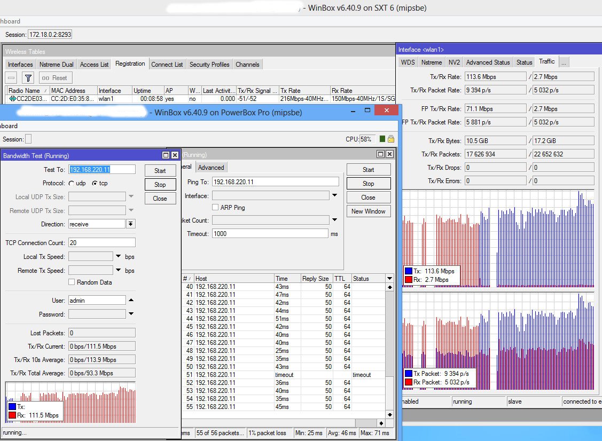
Task: Go to the Channels tab
Action: pyautogui.click(x=248, y=65)
